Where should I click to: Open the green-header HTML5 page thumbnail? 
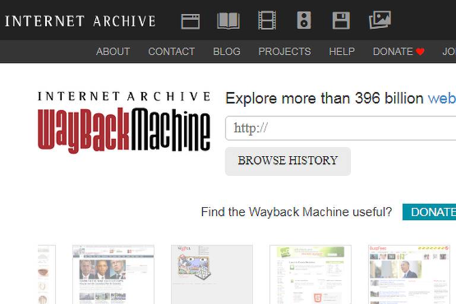tap(311, 275)
